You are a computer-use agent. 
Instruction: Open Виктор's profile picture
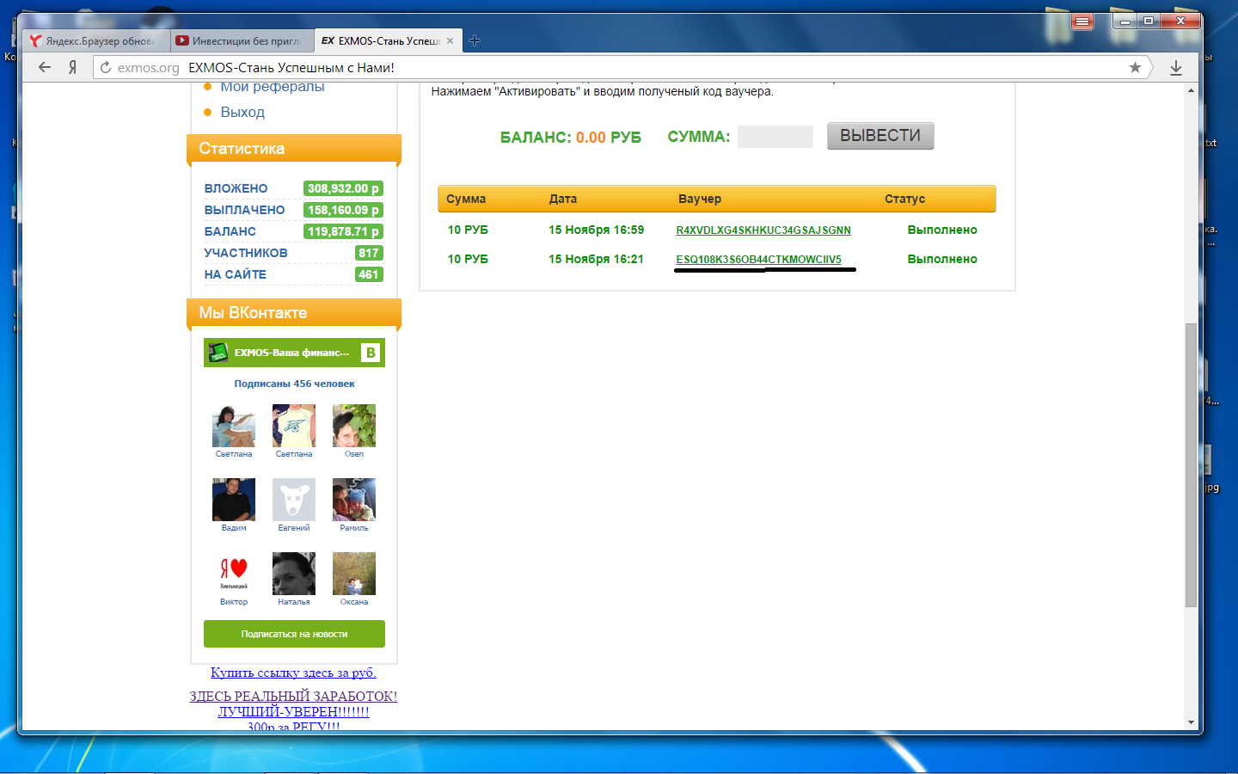coord(234,574)
